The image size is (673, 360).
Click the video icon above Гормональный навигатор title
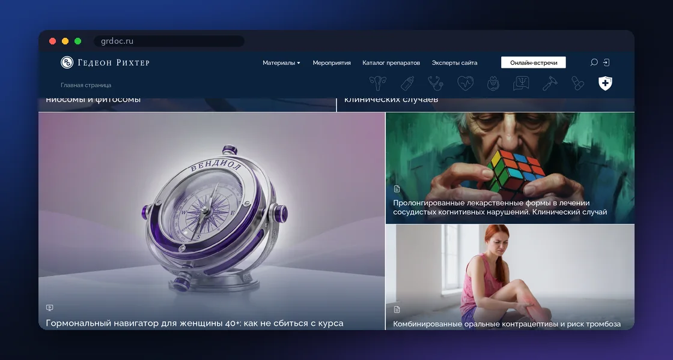click(50, 307)
